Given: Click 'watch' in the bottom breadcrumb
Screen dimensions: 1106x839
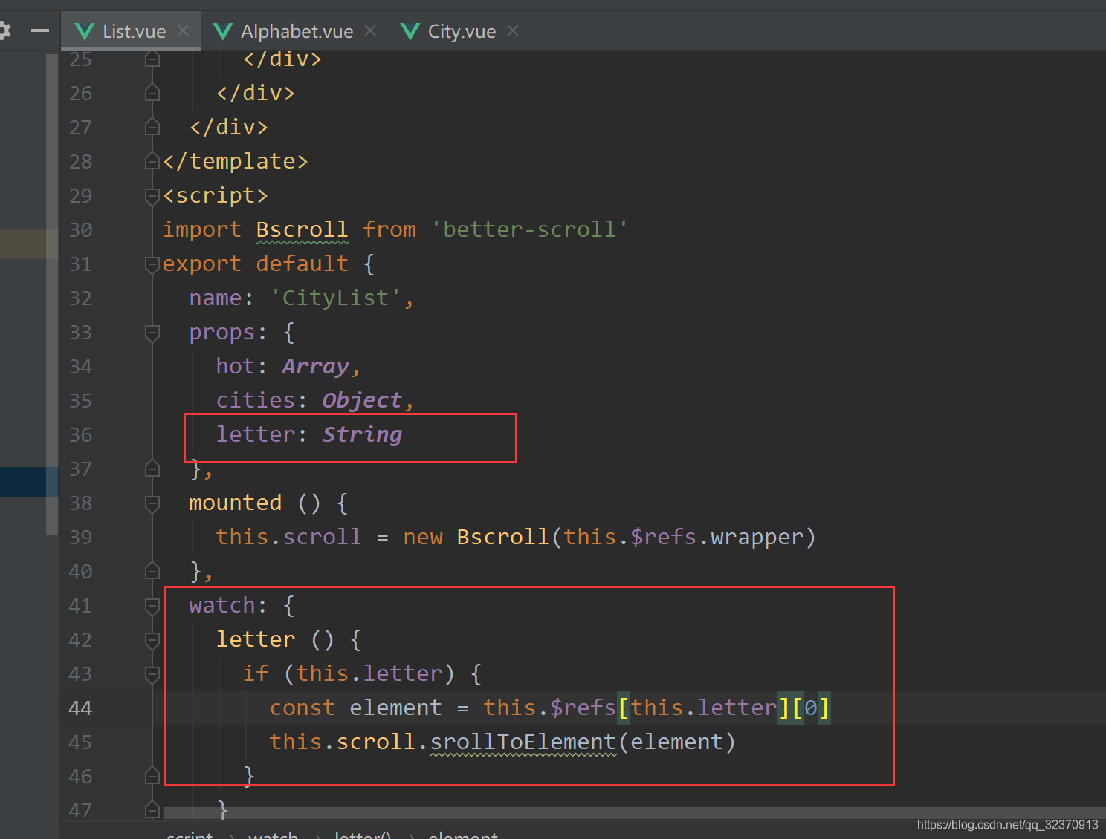Looking at the screenshot, I should pos(273,835).
